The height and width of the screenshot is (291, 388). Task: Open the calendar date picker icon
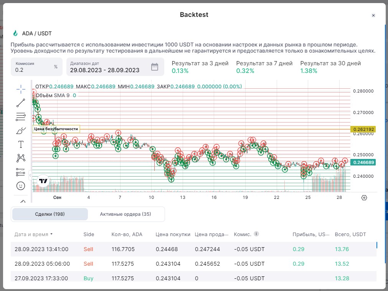tap(155, 67)
